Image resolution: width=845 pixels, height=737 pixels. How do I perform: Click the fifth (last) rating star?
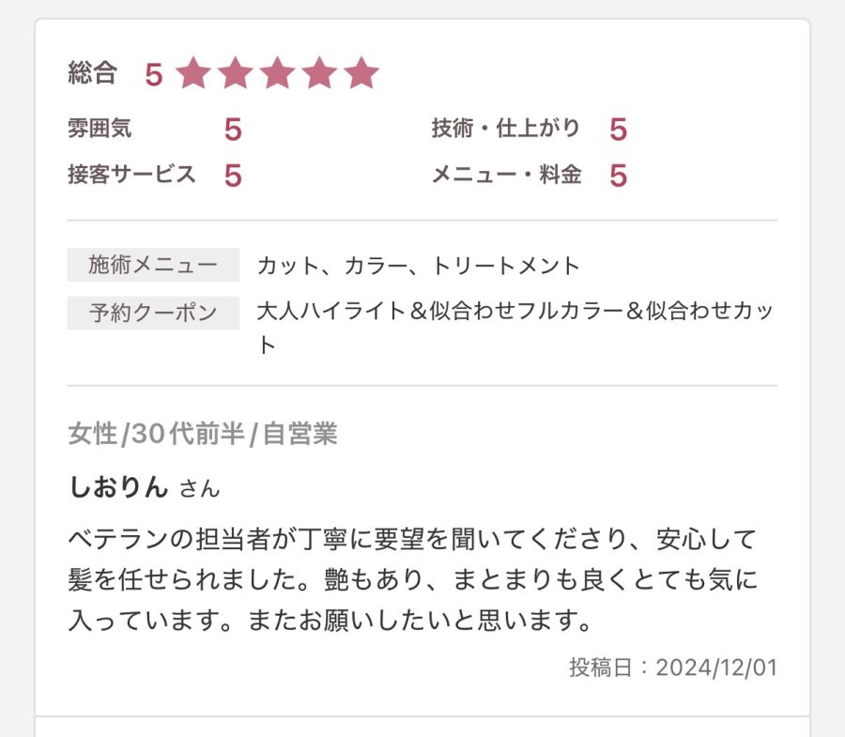pos(361,73)
